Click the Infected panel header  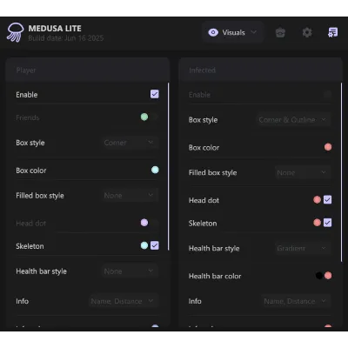[261, 70]
